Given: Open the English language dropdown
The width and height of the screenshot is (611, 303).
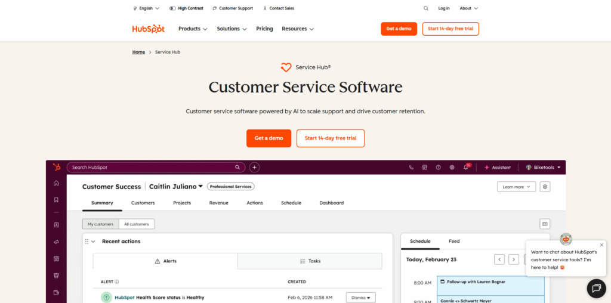Looking at the screenshot, I should (146, 8).
